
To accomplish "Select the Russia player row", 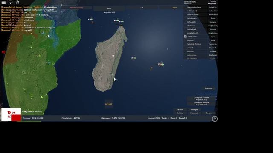I will pyautogui.click(x=201, y=18).
